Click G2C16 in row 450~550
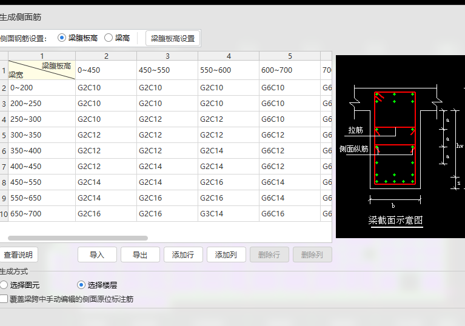The width and height of the screenshot is (465, 326). point(229,182)
